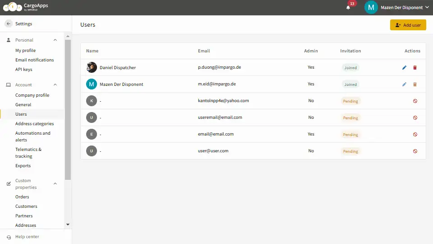Click the Add user button
The width and height of the screenshot is (433, 244).
[x=408, y=25]
